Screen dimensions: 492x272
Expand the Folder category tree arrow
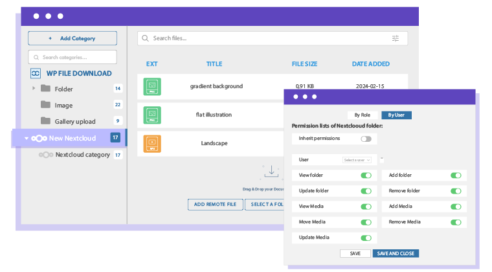34,88
